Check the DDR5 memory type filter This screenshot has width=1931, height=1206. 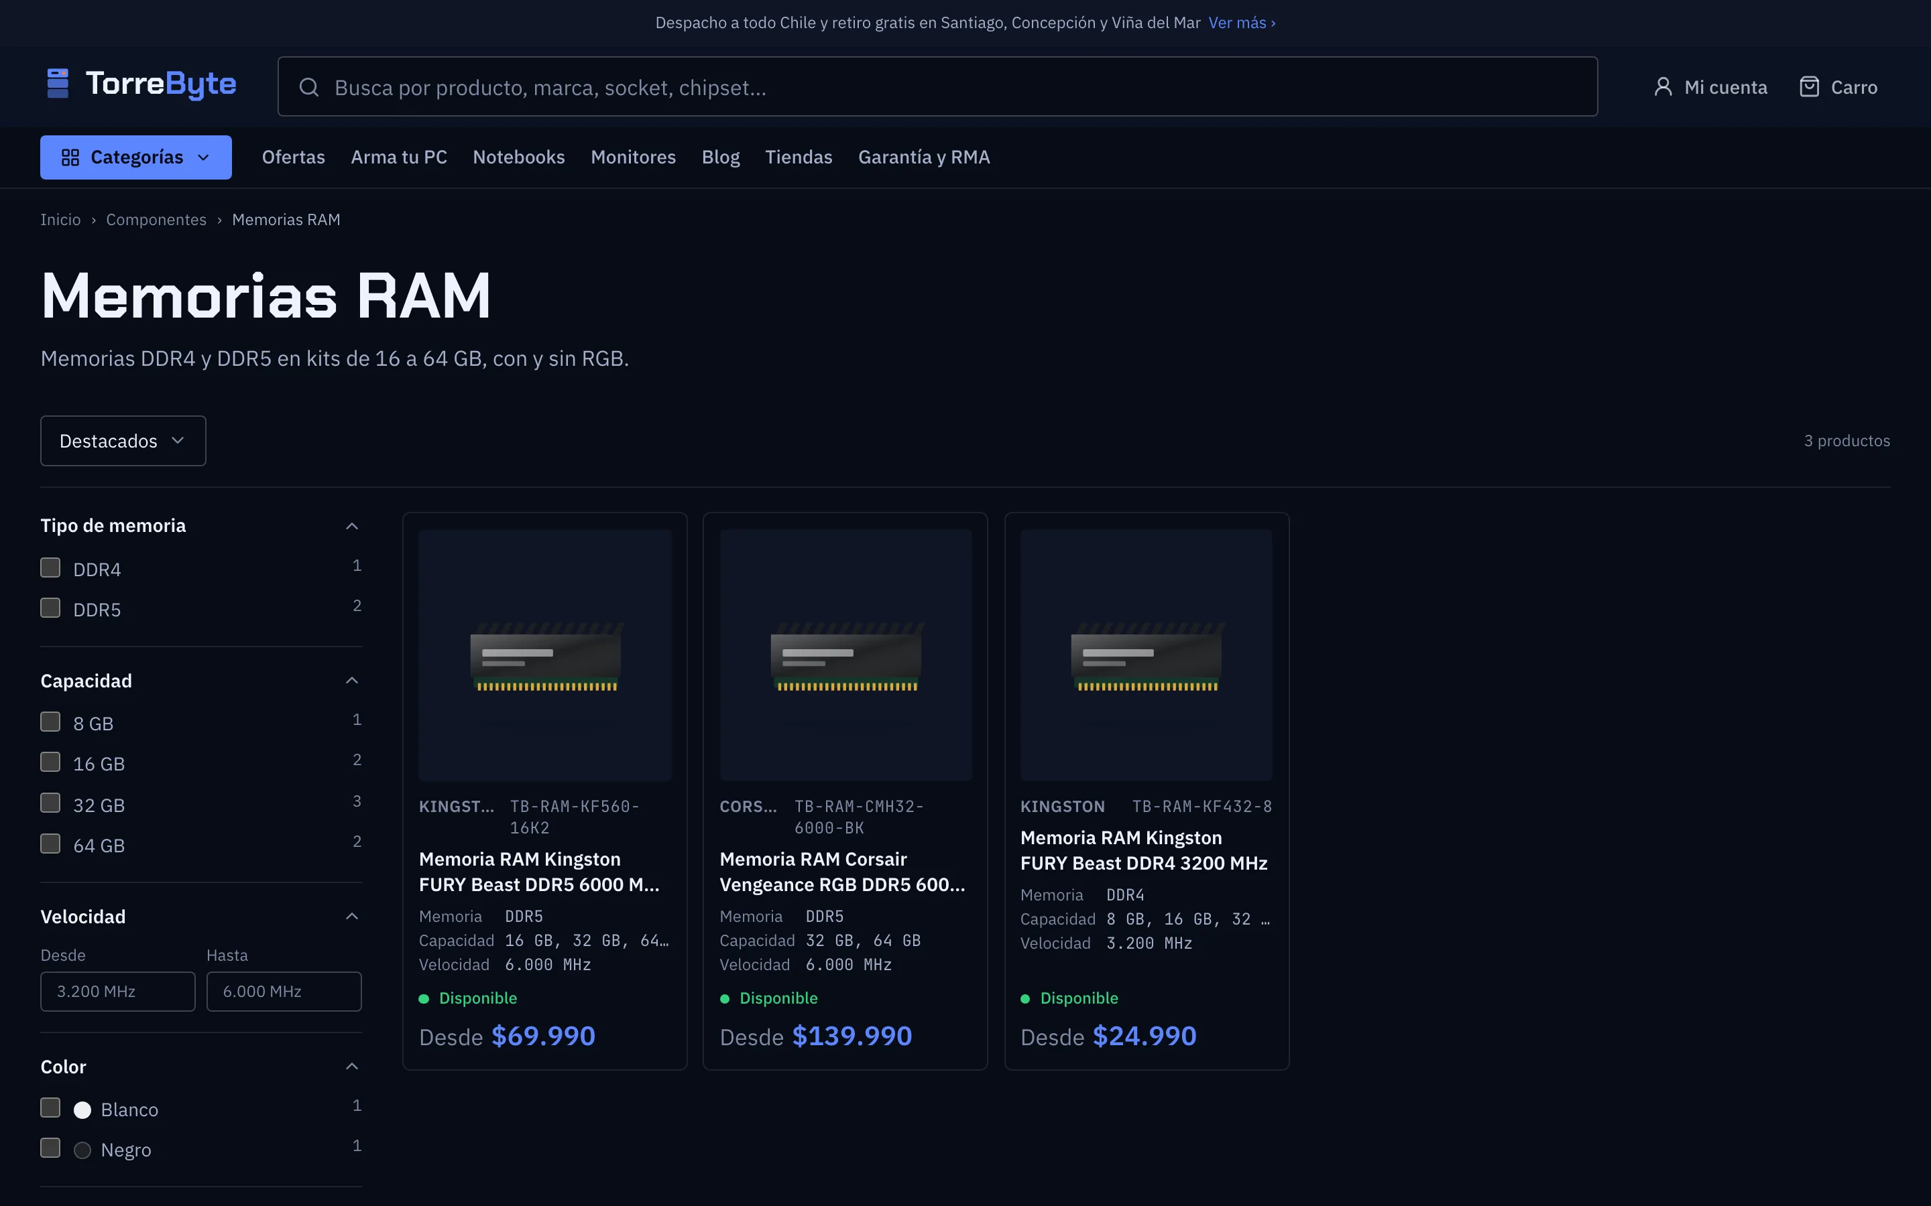pyautogui.click(x=50, y=608)
